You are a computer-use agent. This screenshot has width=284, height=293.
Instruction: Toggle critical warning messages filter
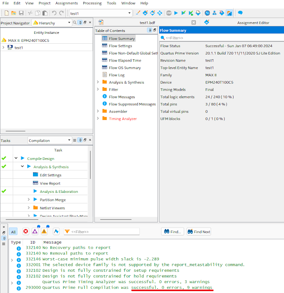tap(35, 231)
